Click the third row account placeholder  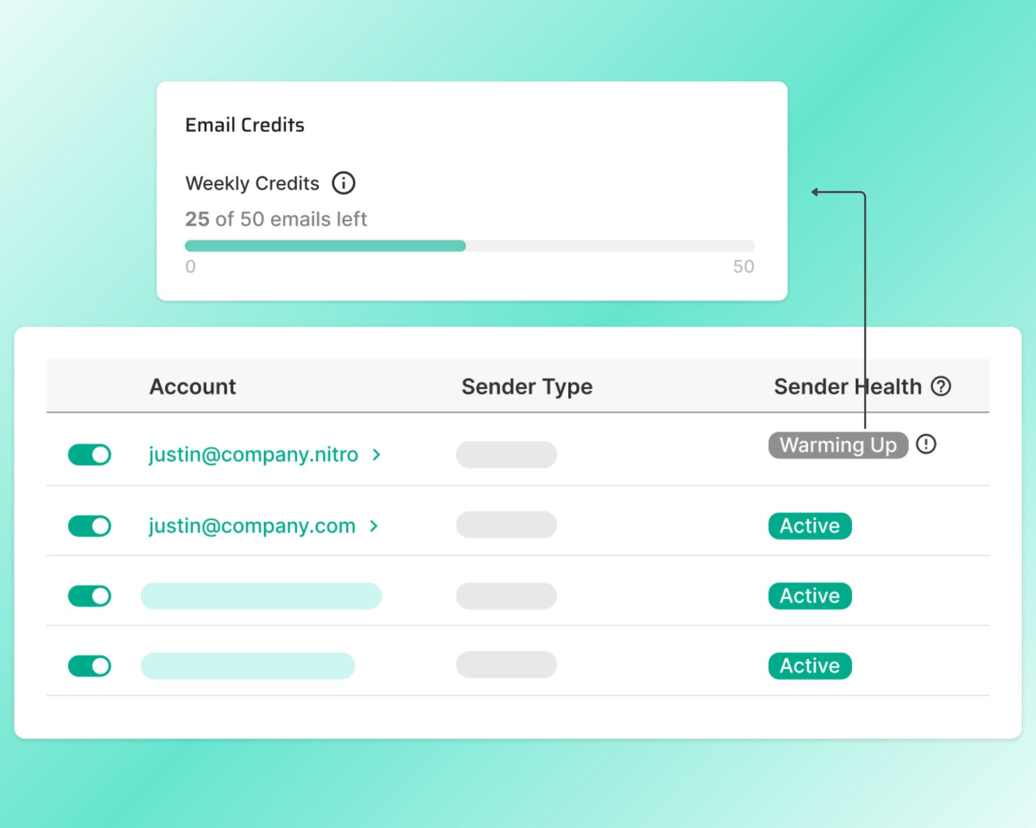(261, 596)
